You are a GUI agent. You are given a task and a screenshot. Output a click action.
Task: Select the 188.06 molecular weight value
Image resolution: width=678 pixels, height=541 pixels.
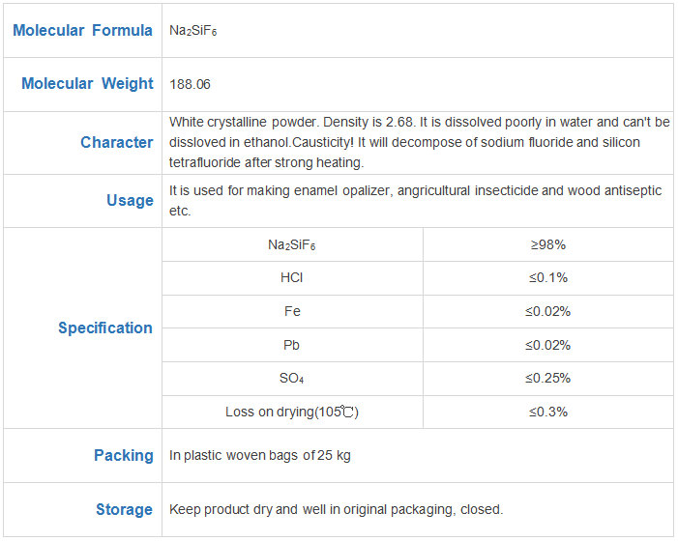pyautogui.click(x=190, y=84)
